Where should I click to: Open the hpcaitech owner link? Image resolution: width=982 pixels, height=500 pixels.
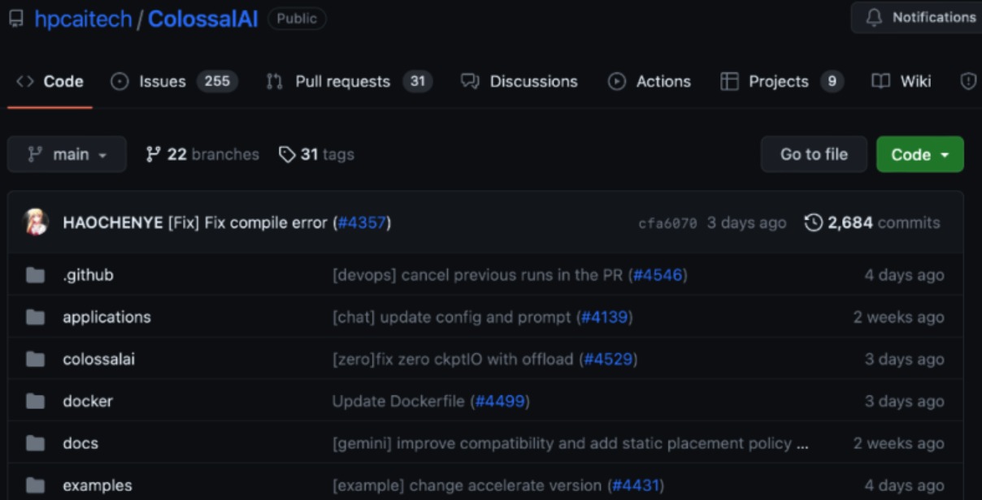[83, 19]
